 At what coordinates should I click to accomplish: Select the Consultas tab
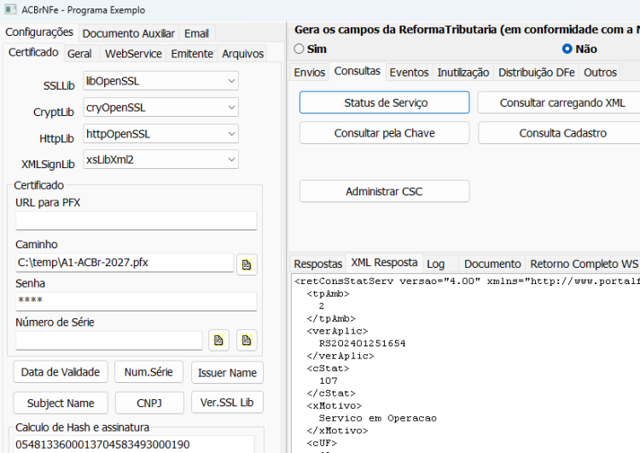coord(358,72)
